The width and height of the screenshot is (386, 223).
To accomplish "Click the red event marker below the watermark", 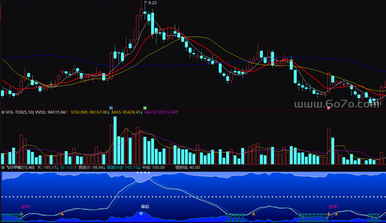I will [328, 108].
